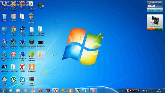Image resolution: width=165 pixels, height=93 pixels.
Task: Select the Корзина recycle bin
Action: coord(4,18)
